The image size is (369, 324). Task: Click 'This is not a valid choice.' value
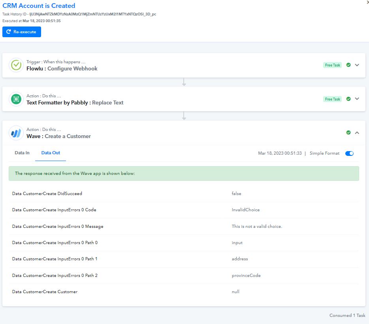click(x=257, y=226)
